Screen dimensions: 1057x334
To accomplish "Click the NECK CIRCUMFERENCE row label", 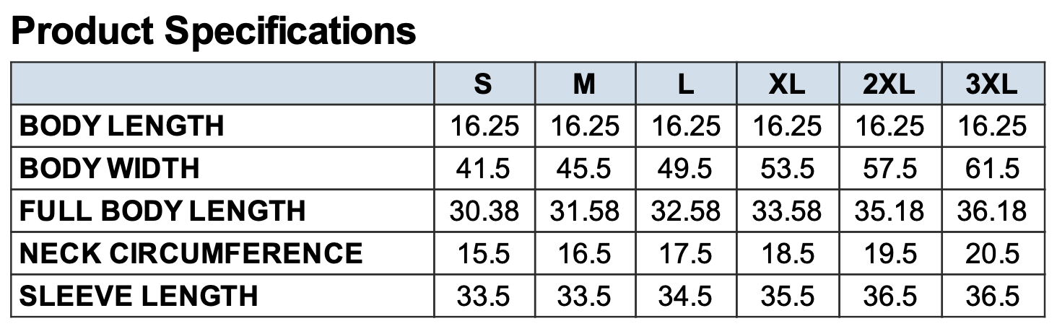I will pos(191,253).
